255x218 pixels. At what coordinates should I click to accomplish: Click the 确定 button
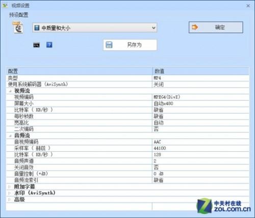click(216, 27)
